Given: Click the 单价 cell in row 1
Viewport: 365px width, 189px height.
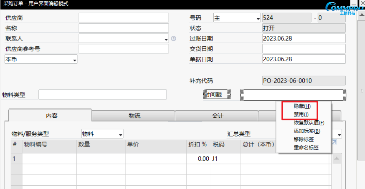Looking at the screenshot, I should (156, 159).
